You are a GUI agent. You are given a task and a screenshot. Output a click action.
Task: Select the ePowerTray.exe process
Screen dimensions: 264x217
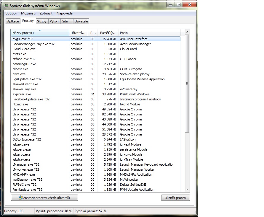(x=96, y=89)
